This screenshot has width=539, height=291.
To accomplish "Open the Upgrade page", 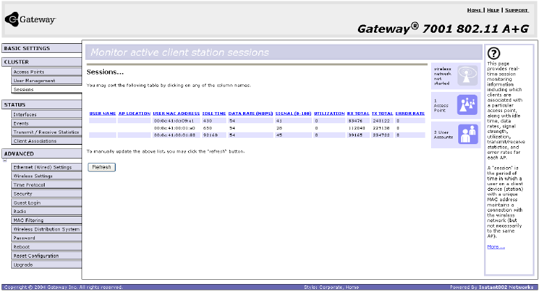I will (47, 265).
